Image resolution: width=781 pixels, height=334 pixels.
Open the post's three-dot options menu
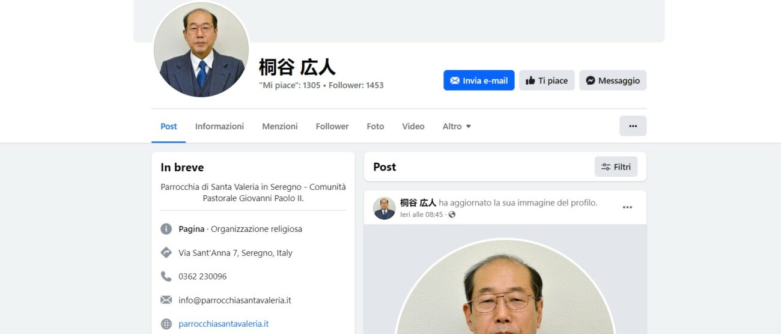coord(627,207)
